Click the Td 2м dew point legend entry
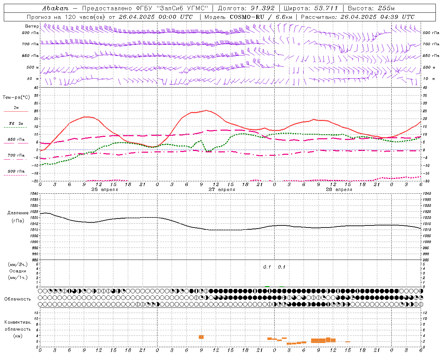 (x=16, y=123)
